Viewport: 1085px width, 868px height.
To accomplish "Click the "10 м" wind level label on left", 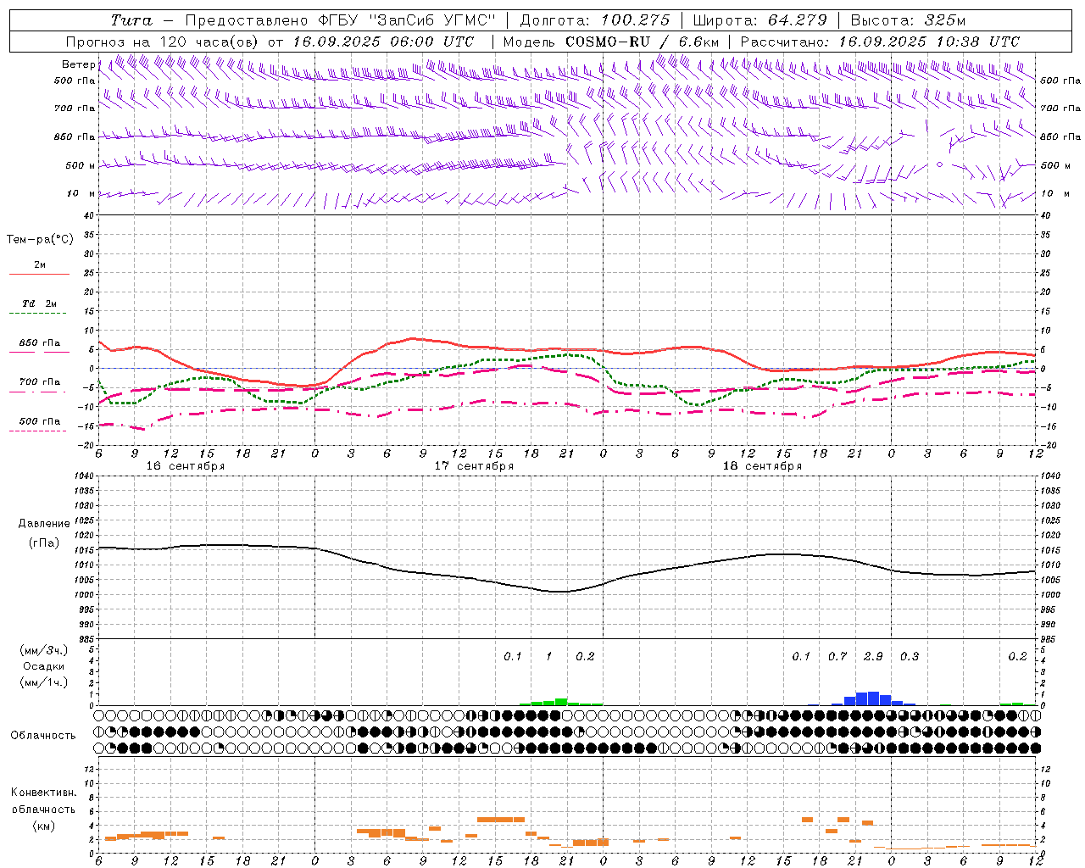I will [x=82, y=193].
